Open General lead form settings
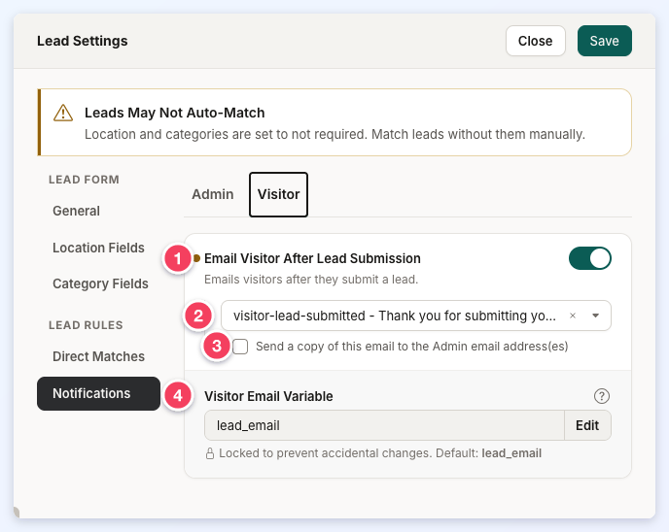Viewport: 669px width, 532px height. click(x=77, y=211)
